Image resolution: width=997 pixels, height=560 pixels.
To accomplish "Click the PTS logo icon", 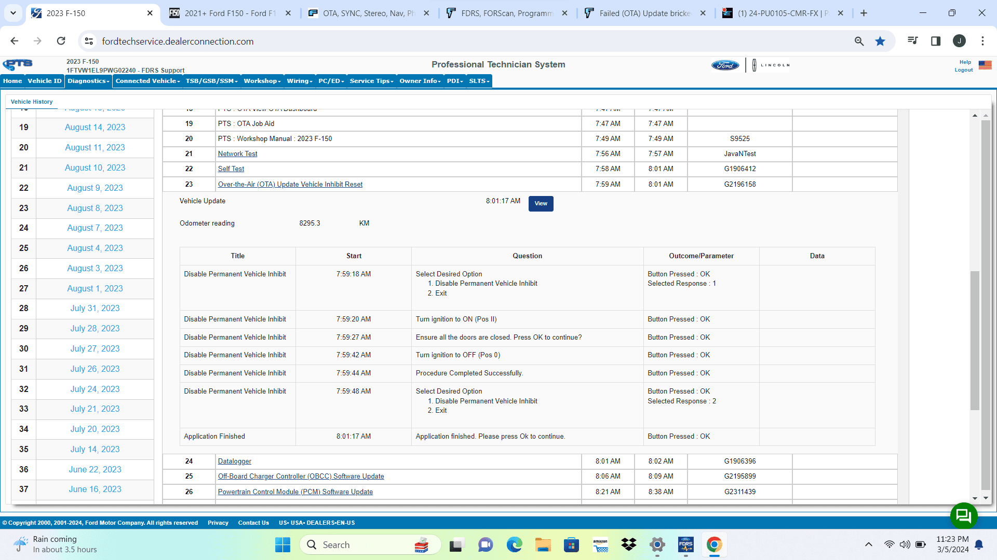I will click(18, 64).
